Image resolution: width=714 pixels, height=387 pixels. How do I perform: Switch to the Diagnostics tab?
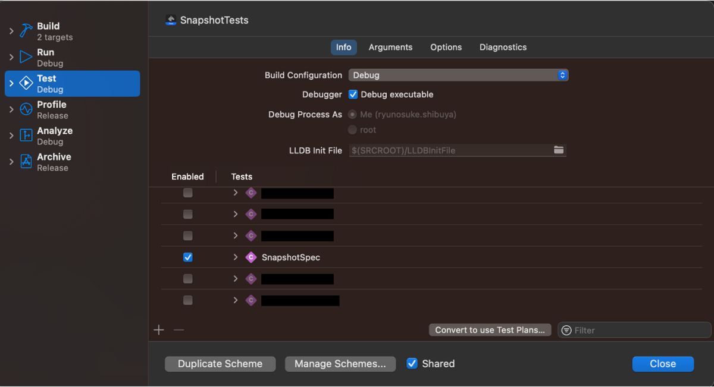pyautogui.click(x=503, y=48)
